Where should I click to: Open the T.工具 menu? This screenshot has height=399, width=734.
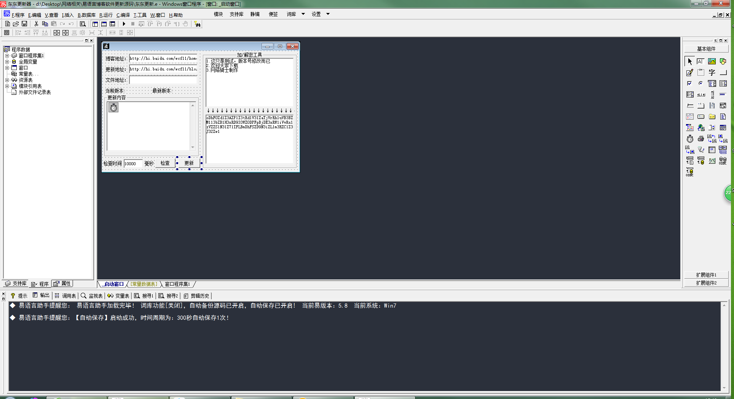tap(140, 15)
